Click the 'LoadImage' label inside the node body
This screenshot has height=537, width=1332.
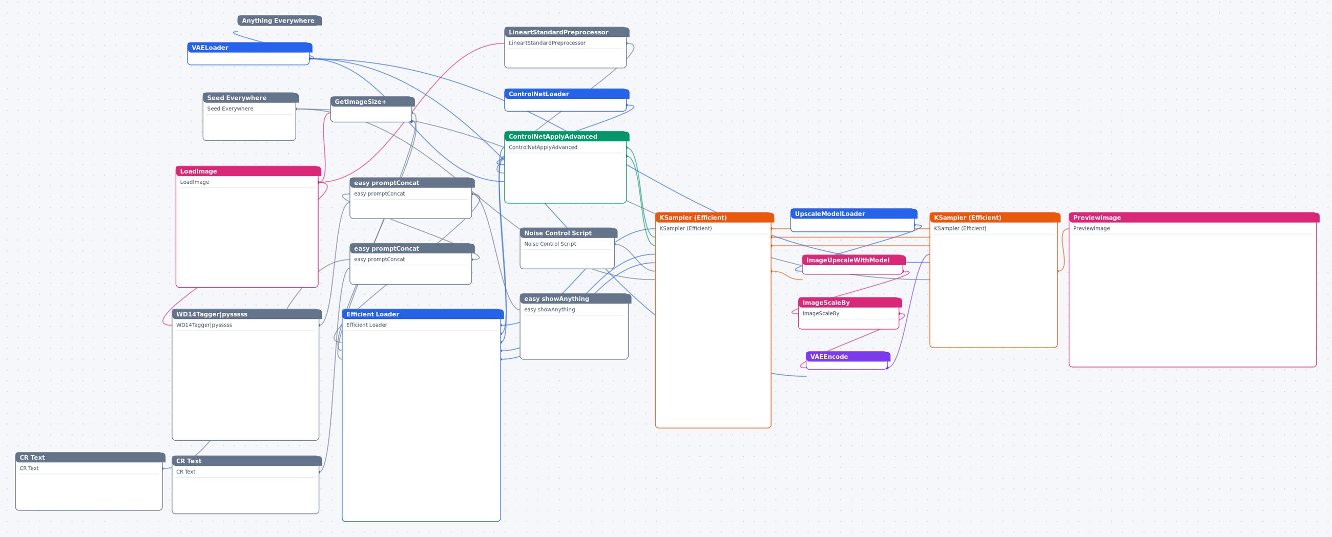click(x=195, y=182)
